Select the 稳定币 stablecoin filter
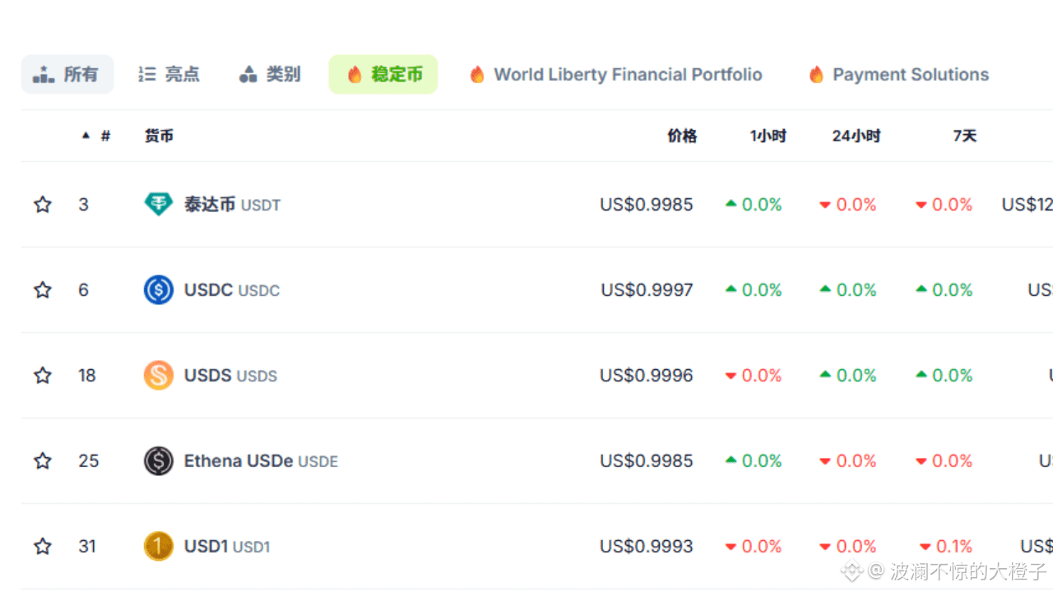This screenshot has height=592, width=1053. [x=383, y=75]
